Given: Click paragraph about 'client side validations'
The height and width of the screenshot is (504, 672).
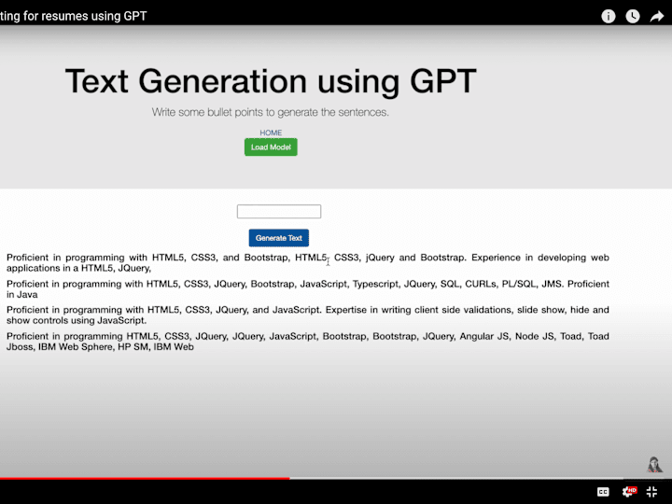Looking at the screenshot, I should pyautogui.click(x=308, y=315).
